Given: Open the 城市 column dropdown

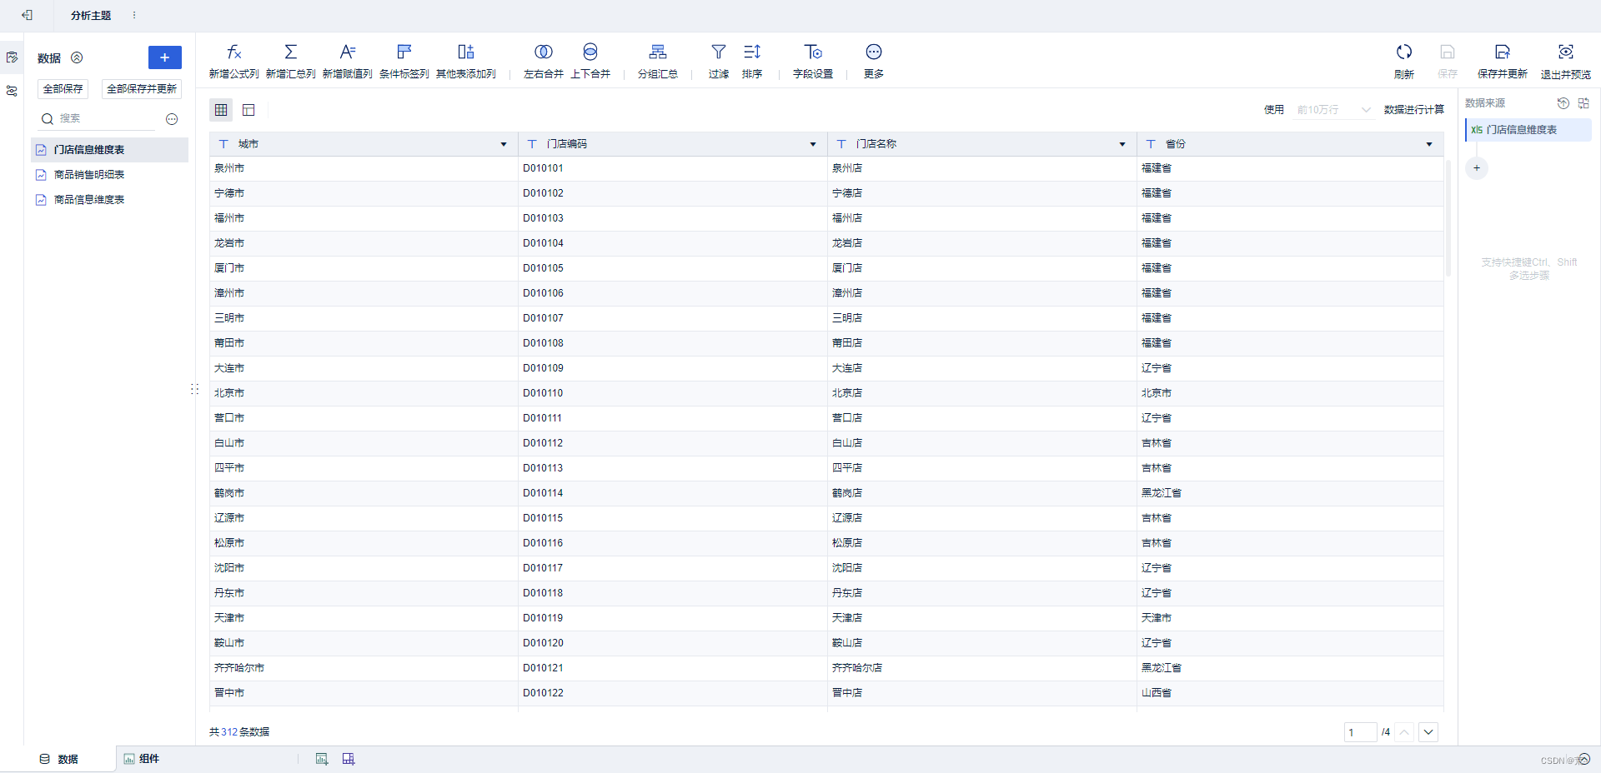Looking at the screenshot, I should coord(504,144).
